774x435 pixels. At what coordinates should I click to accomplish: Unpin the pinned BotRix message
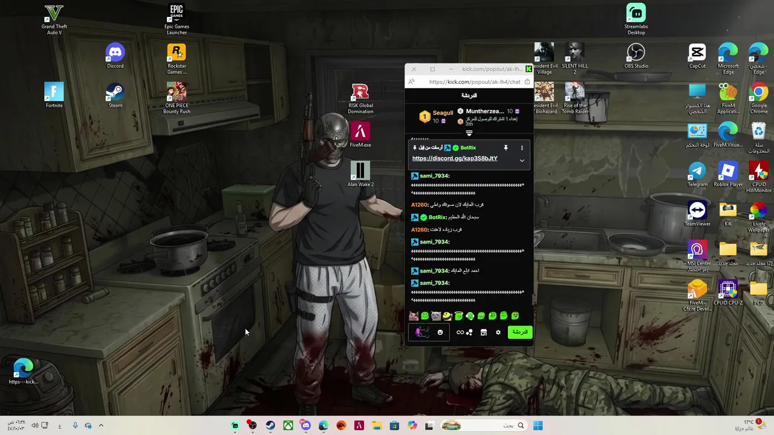(x=506, y=147)
